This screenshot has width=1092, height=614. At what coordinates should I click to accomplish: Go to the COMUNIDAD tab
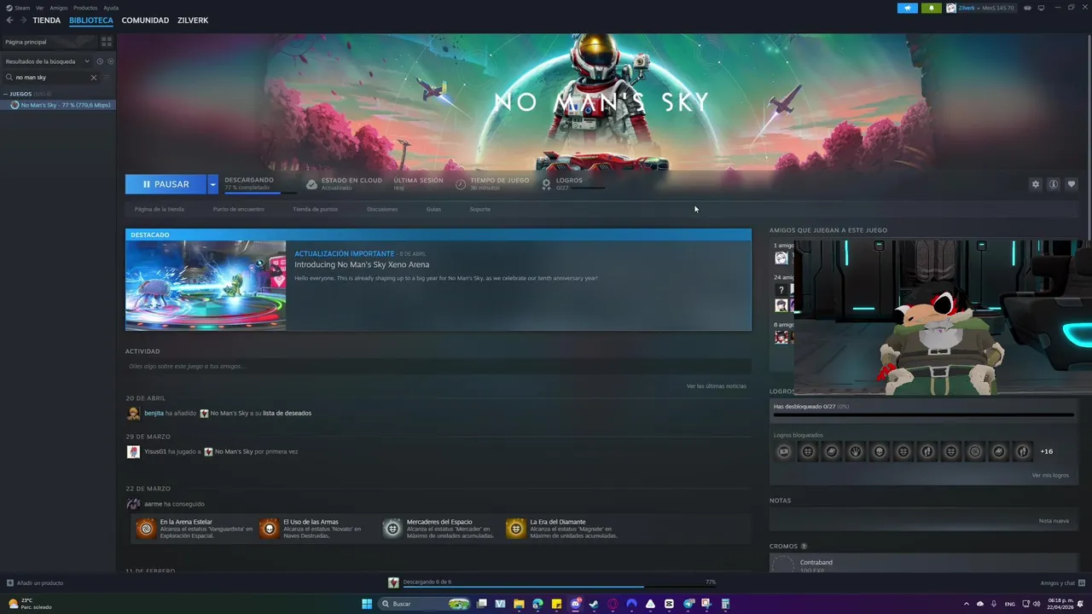pos(145,20)
